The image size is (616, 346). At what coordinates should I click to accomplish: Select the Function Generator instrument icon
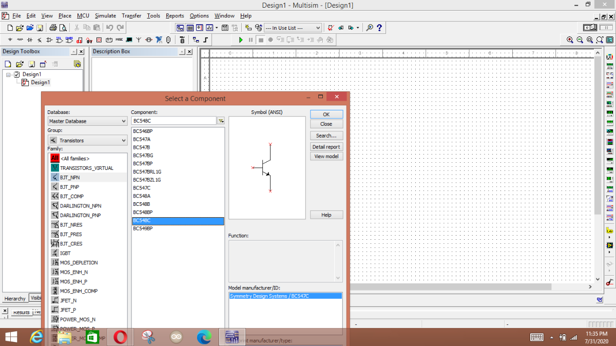(610, 66)
